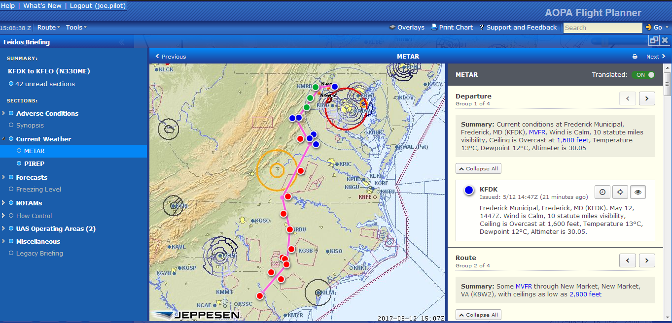Go to next Route group
672x323 pixels.
647,260
